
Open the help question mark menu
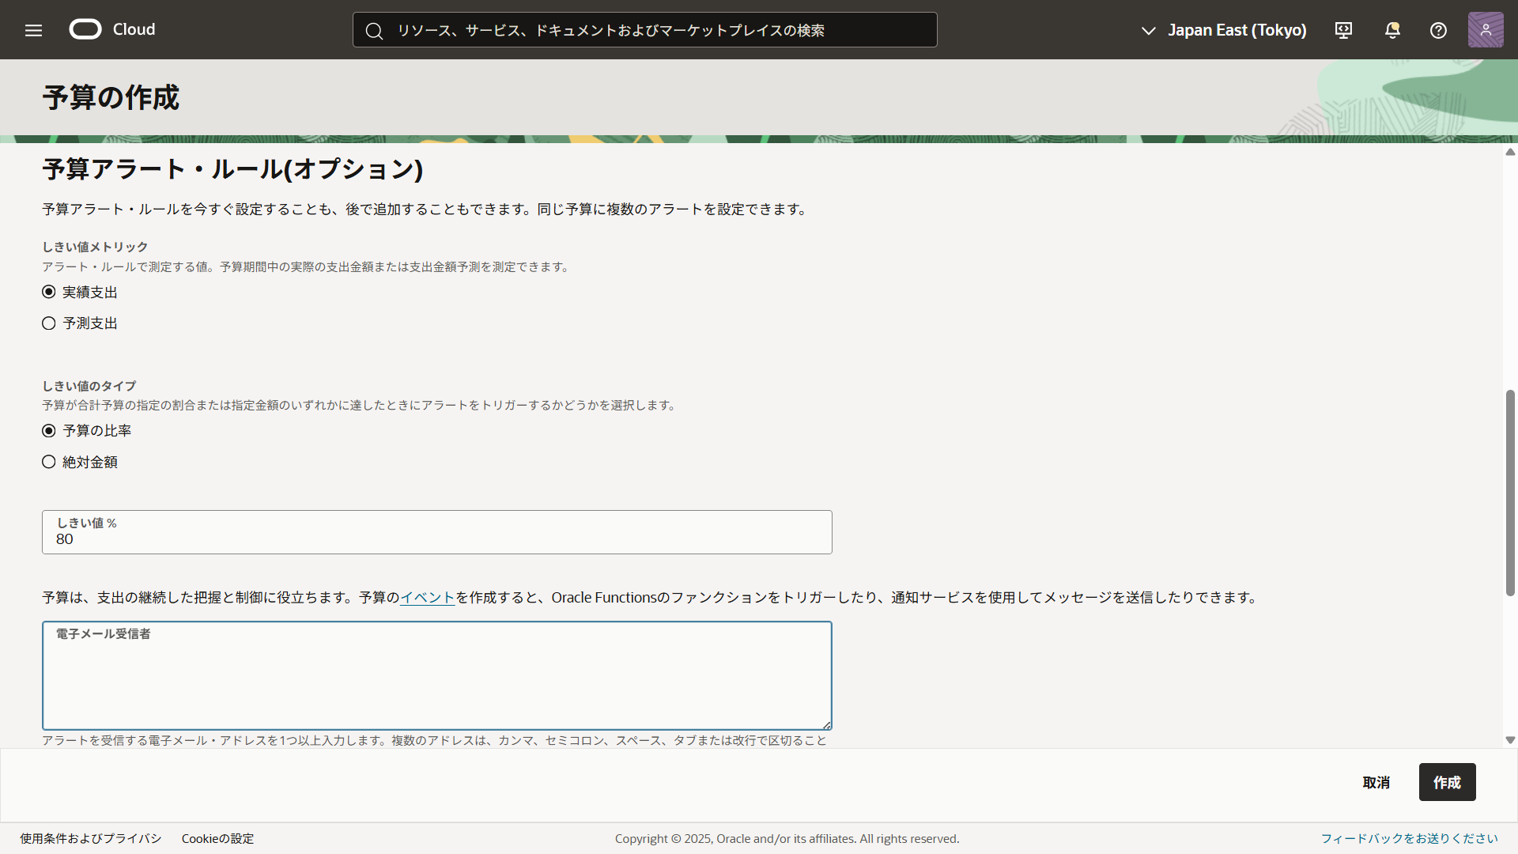pos(1438,30)
